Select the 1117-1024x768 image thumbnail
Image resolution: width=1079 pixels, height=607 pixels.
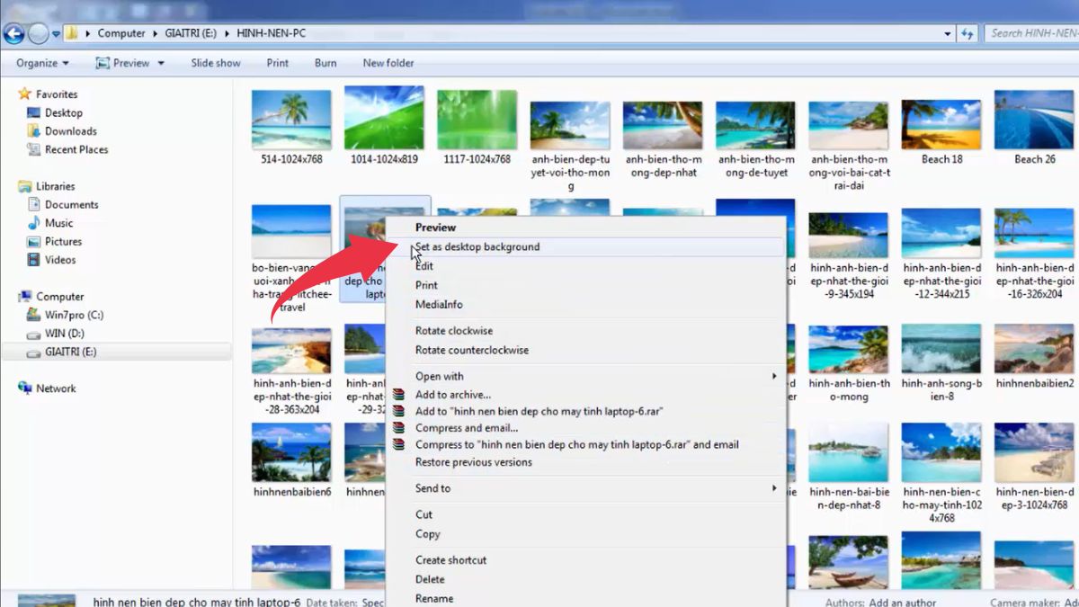[x=477, y=119]
